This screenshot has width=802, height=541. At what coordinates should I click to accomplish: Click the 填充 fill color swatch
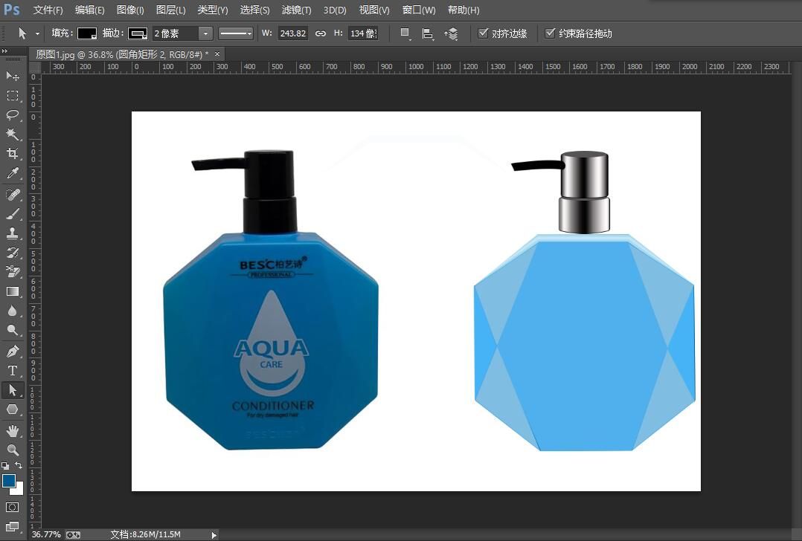click(87, 33)
